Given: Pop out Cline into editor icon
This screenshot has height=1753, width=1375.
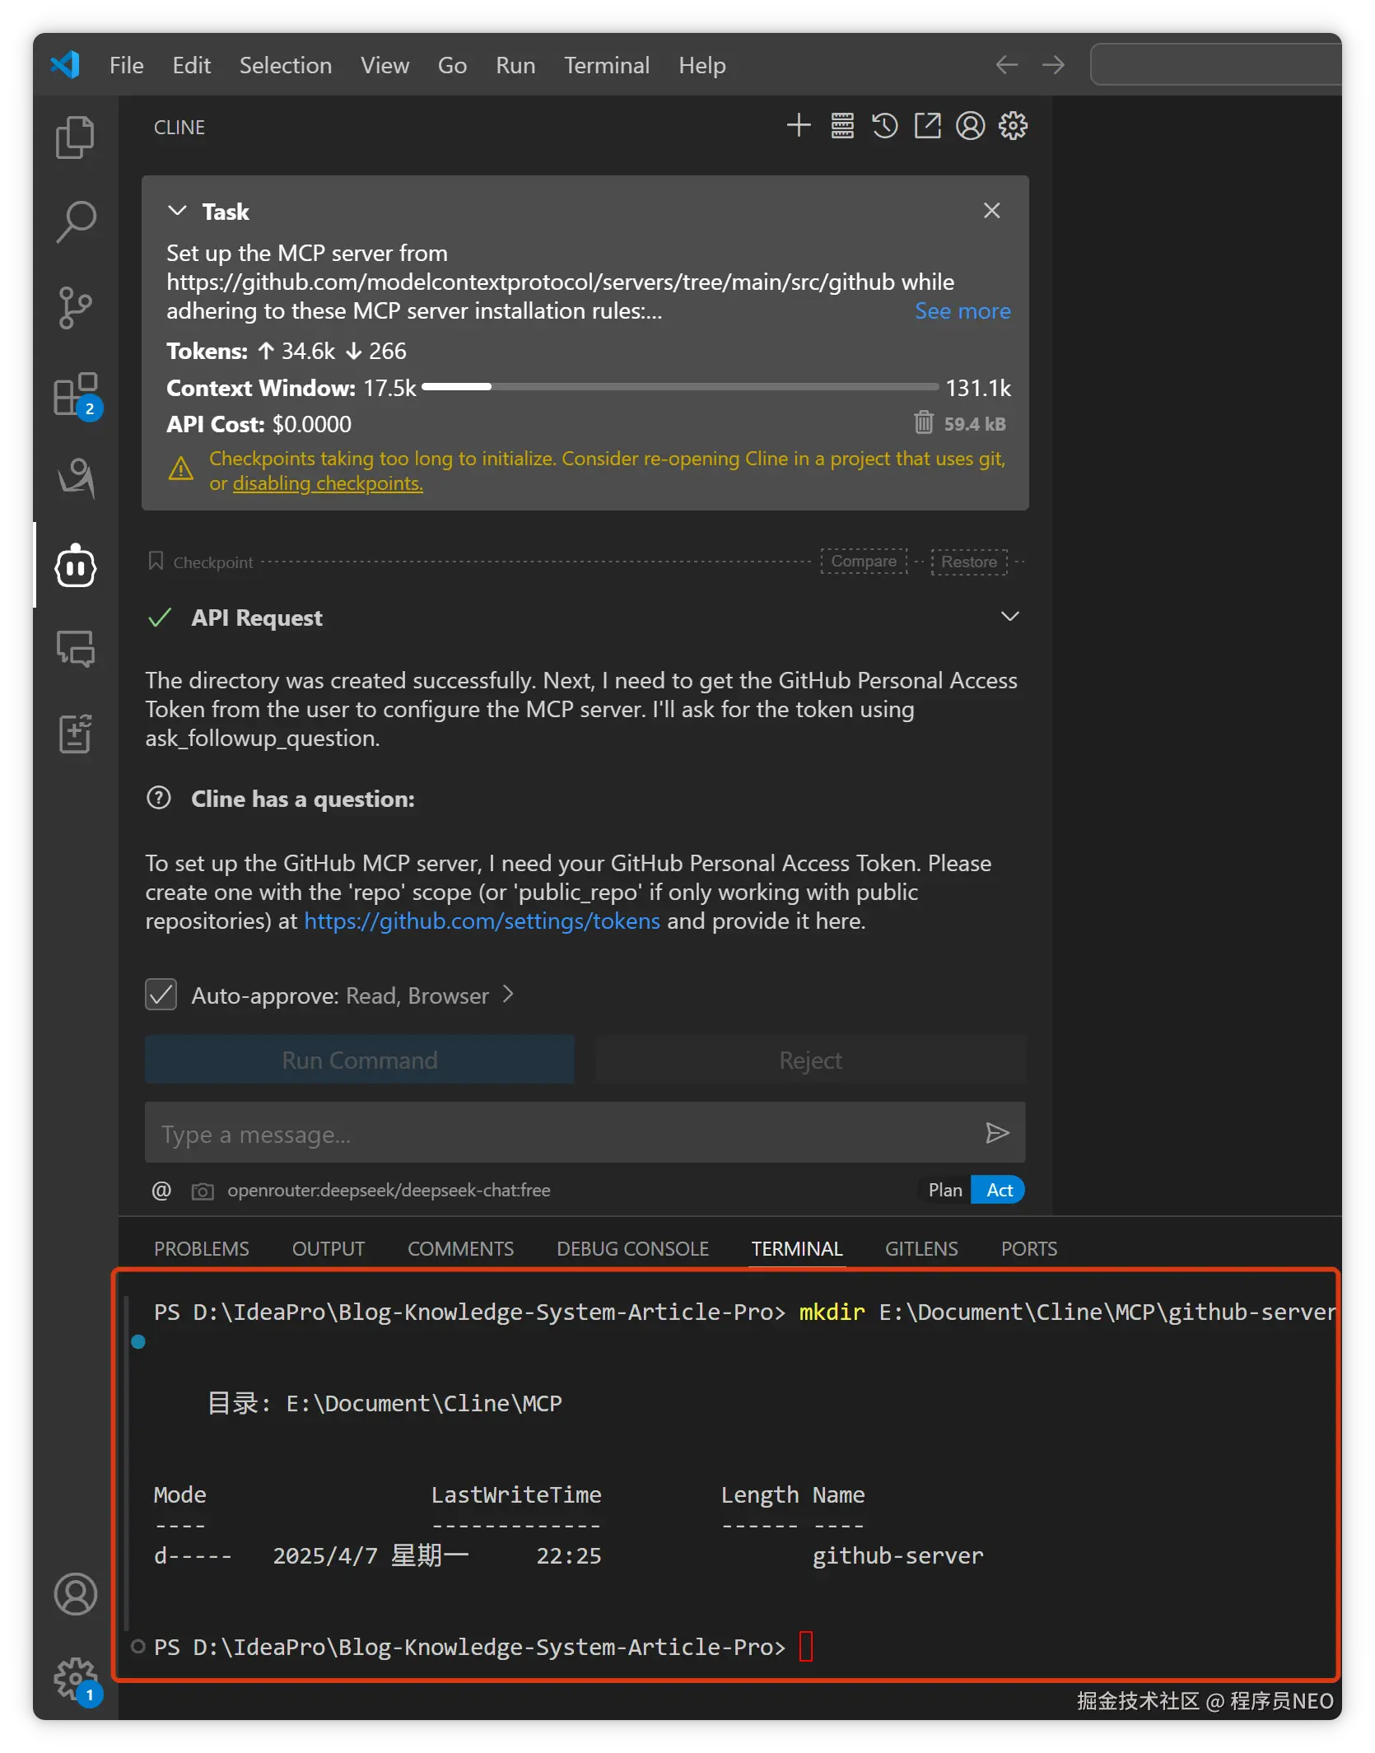Looking at the screenshot, I should (x=928, y=126).
